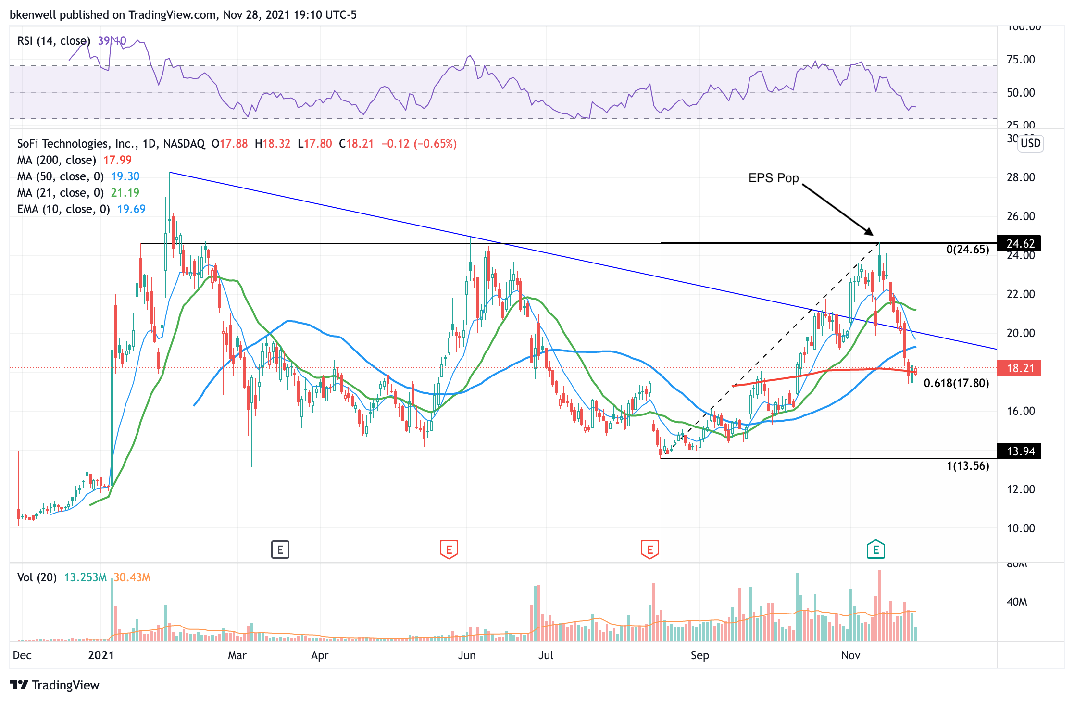Click the red earnings E marker near June
1074x702 pixels.
click(x=449, y=549)
